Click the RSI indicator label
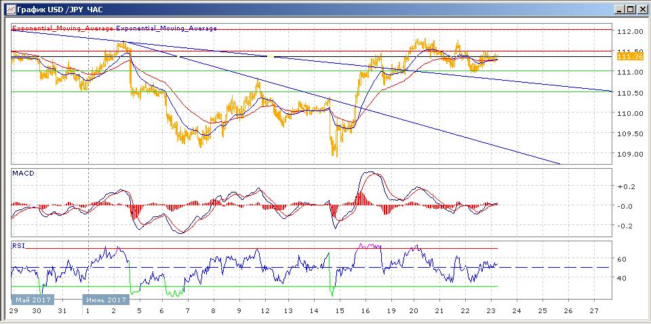 [x=19, y=245]
